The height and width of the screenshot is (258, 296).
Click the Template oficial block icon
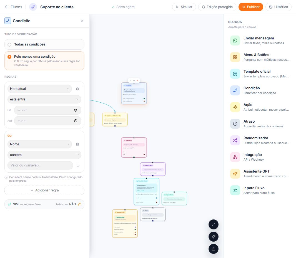[x=235, y=74]
